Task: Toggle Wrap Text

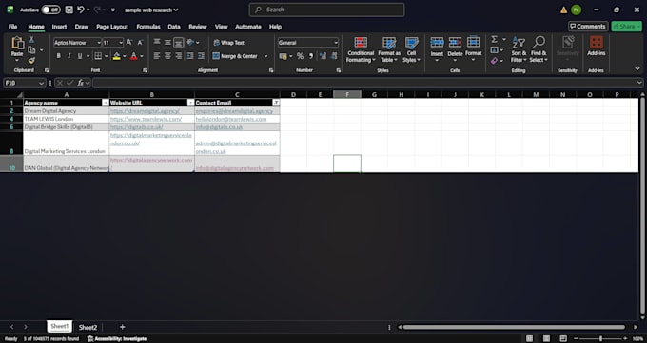Action: (x=228, y=43)
